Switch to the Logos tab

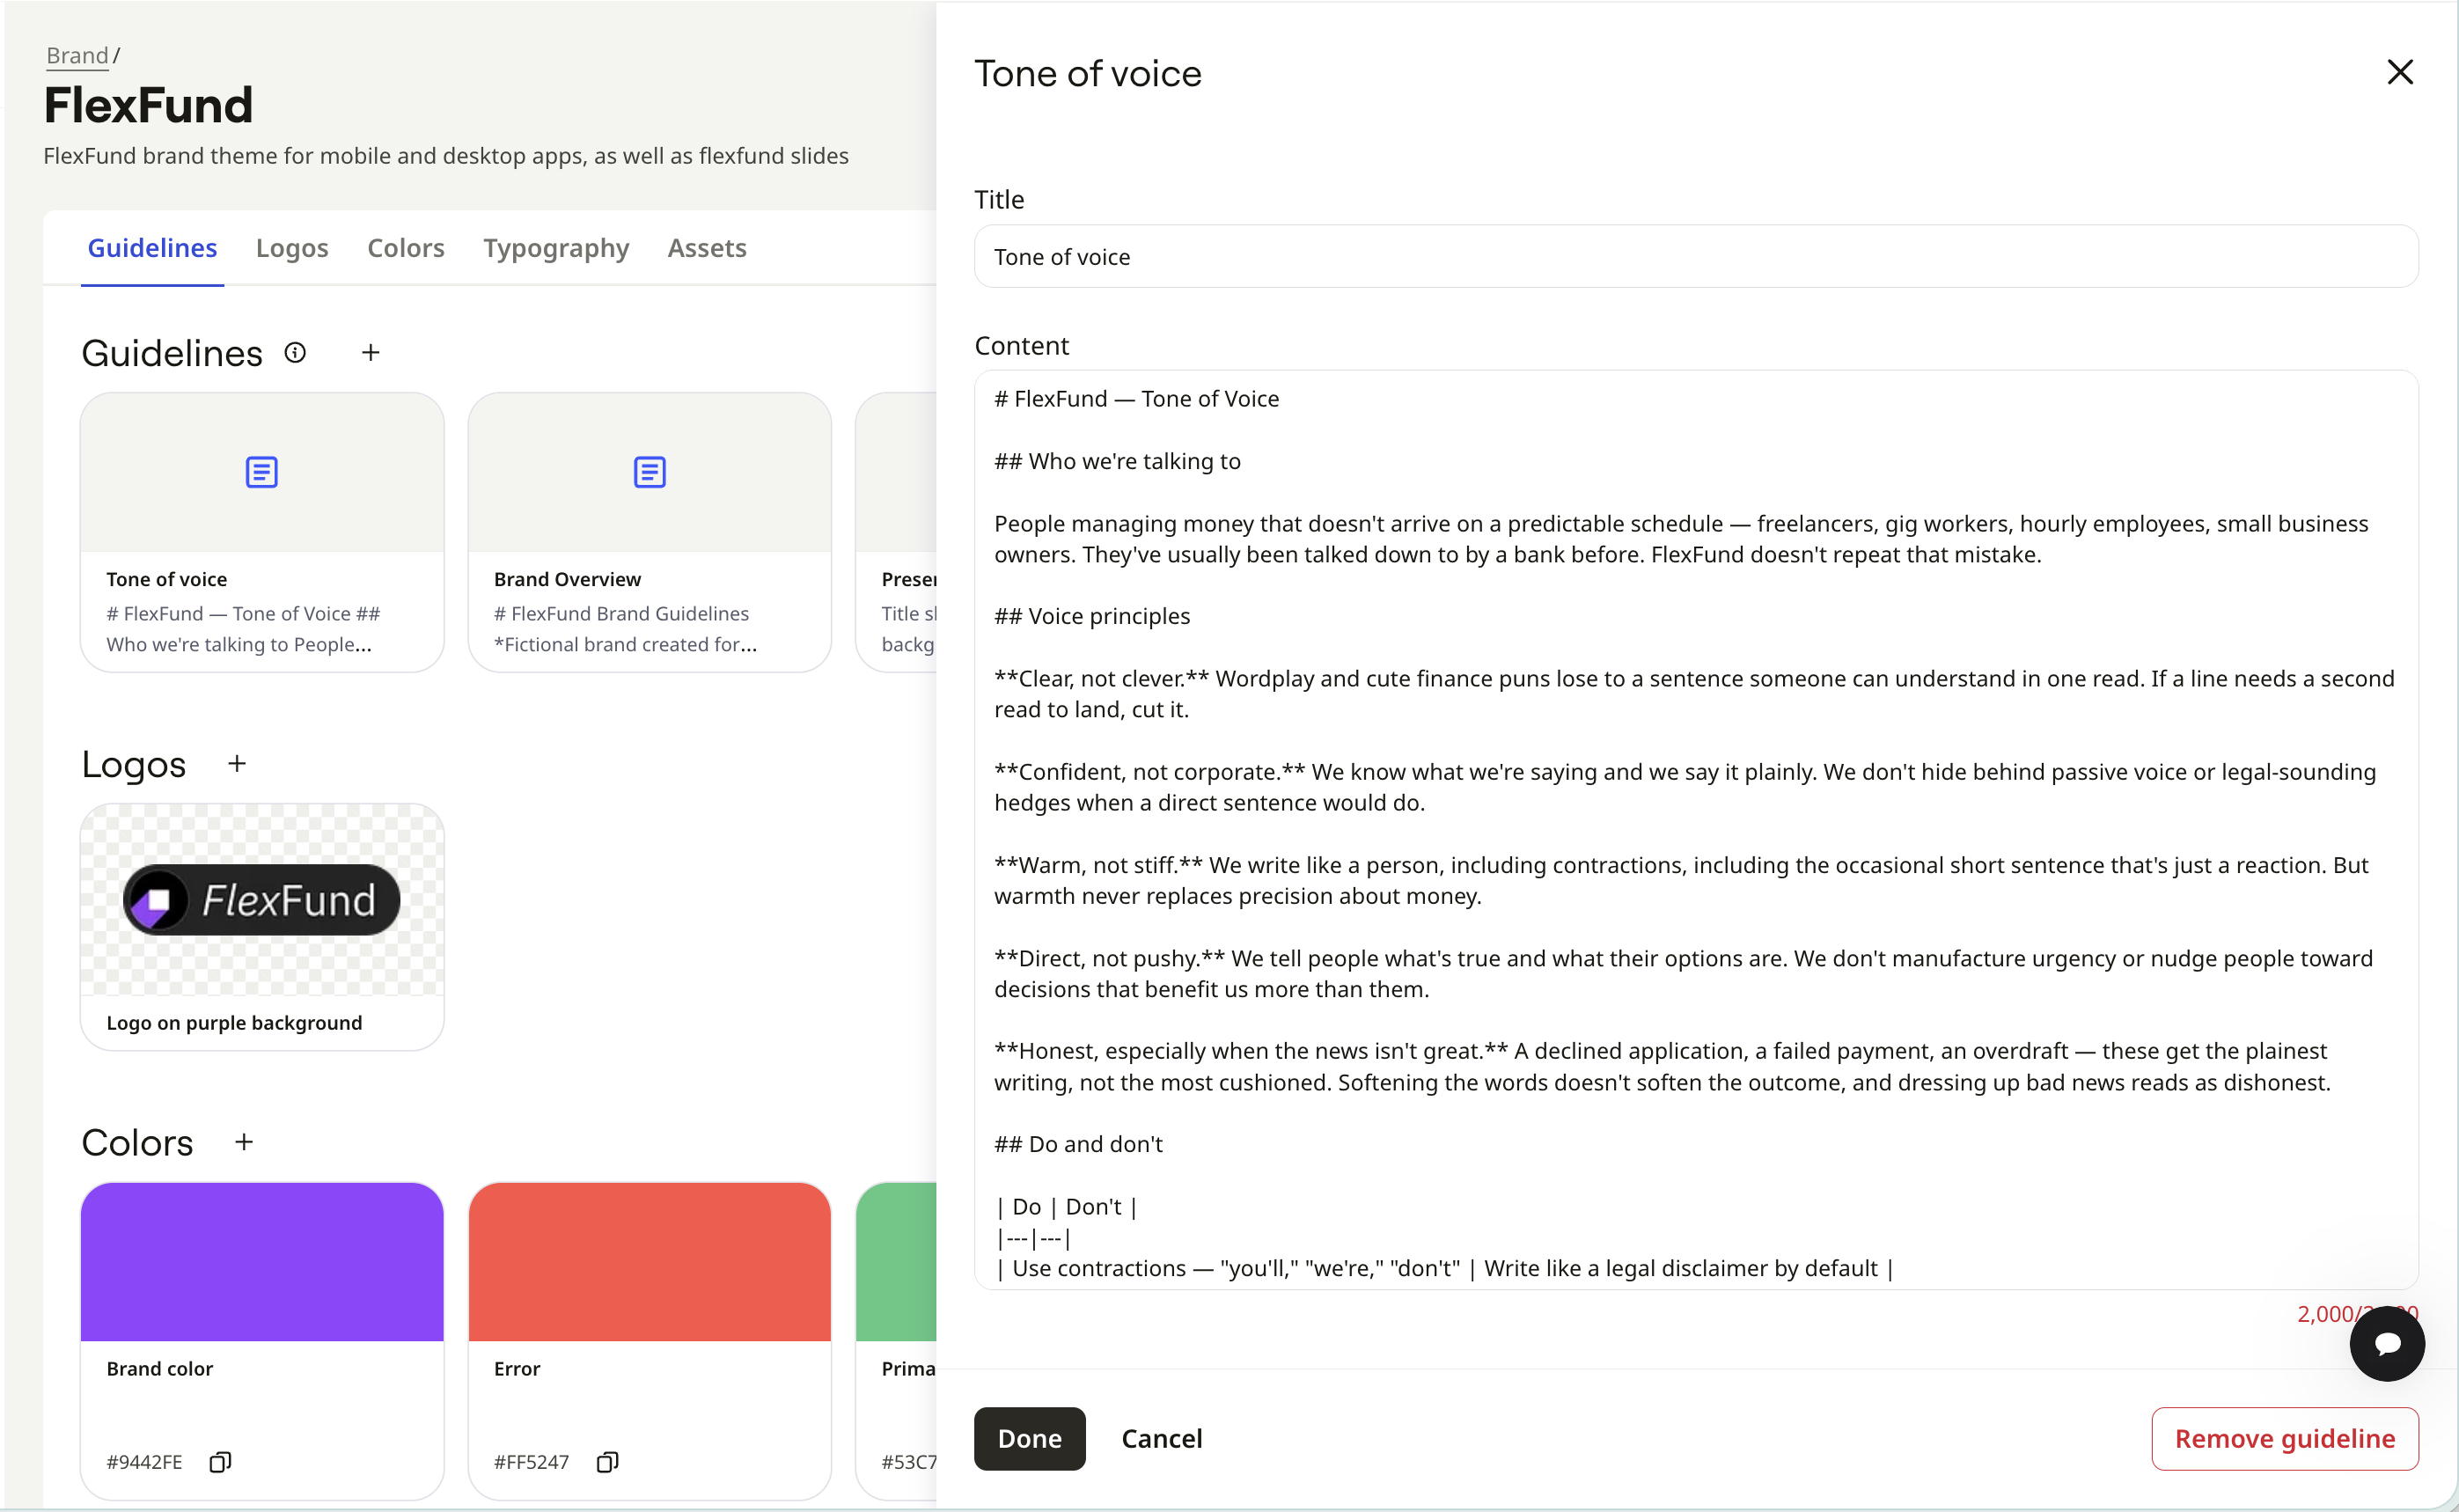click(292, 248)
